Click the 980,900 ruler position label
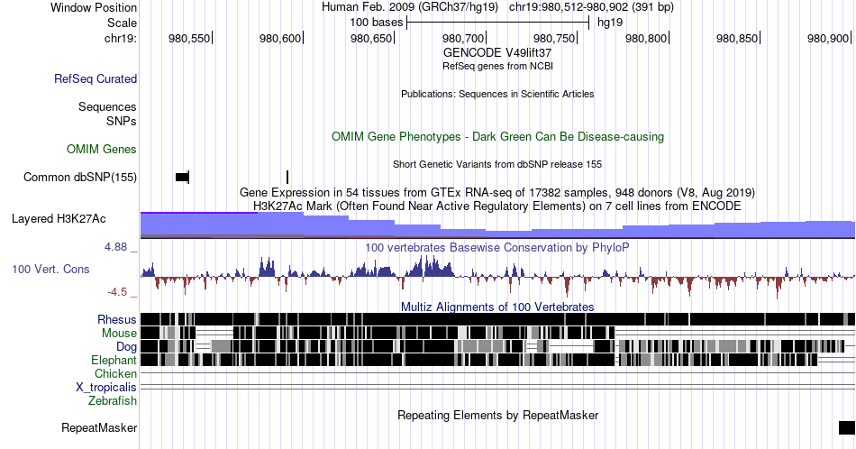The image size is (856, 449). coord(828,38)
